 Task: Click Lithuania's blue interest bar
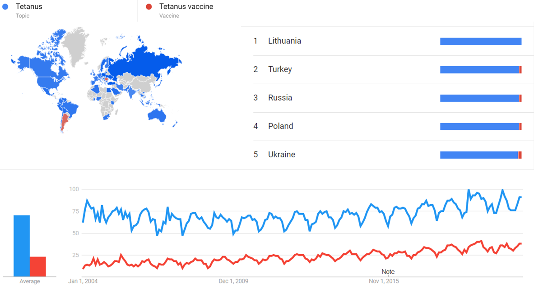(x=481, y=41)
